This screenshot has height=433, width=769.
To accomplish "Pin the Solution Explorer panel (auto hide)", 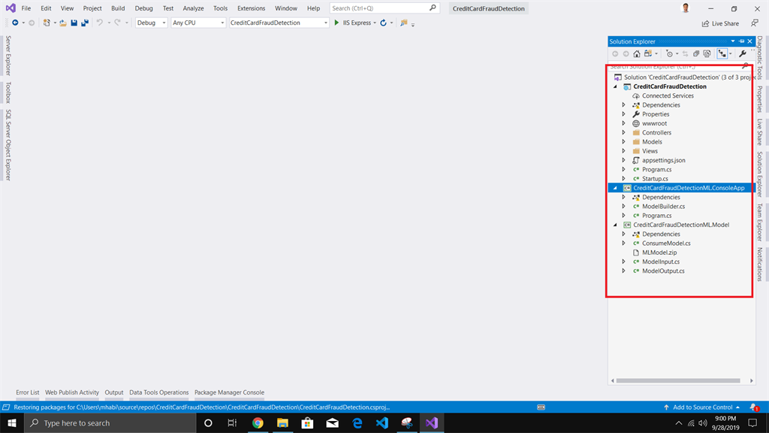I will (741, 41).
